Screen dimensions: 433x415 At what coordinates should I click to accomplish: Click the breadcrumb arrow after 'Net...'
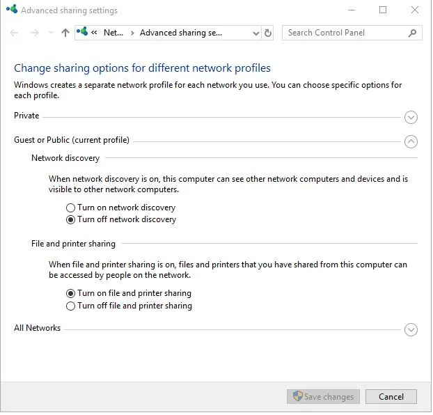pyautogui.click(x=132, y=33)
